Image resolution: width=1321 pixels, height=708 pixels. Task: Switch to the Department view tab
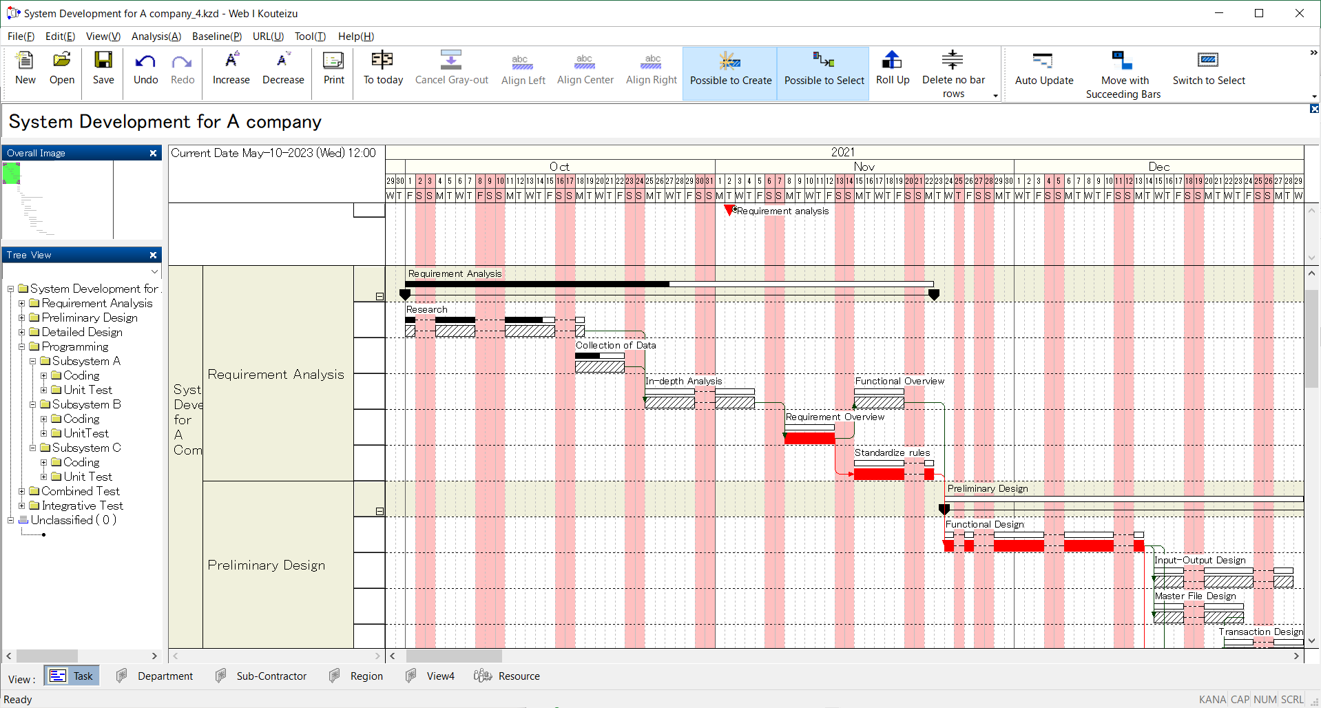(154, 676)
